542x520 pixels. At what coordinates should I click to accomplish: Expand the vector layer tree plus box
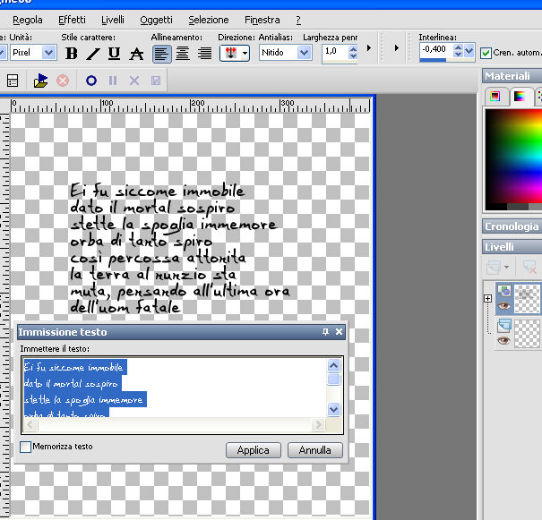(487, 299)
